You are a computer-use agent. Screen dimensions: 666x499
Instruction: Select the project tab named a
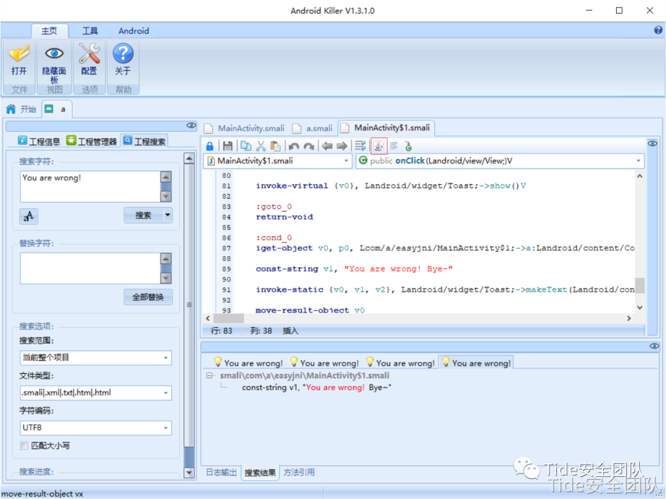pos(57,109)
